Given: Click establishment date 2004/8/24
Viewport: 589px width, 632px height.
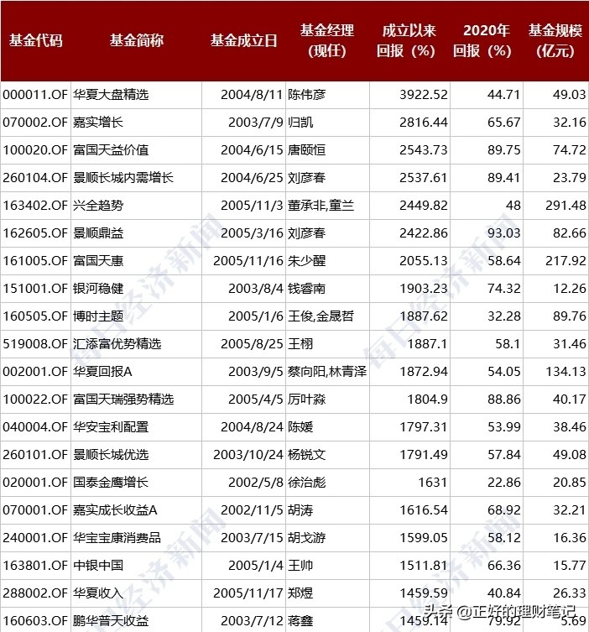Looking at the screenshot, I should [x=252, y=427].
